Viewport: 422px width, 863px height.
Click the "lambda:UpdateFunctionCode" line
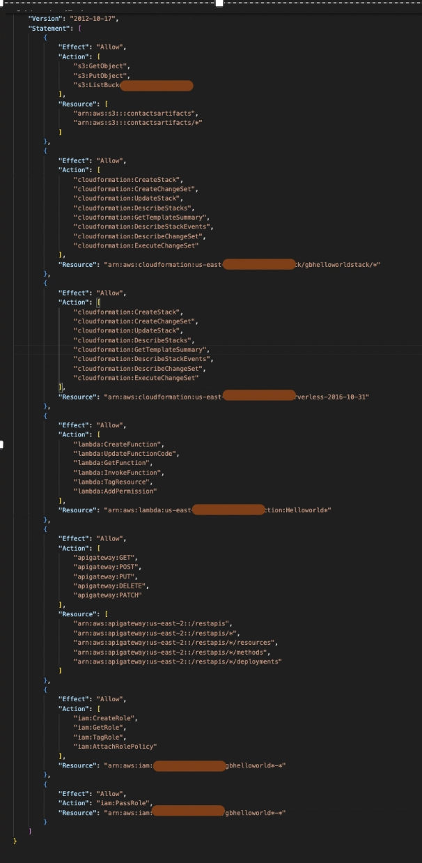point(126,453)
